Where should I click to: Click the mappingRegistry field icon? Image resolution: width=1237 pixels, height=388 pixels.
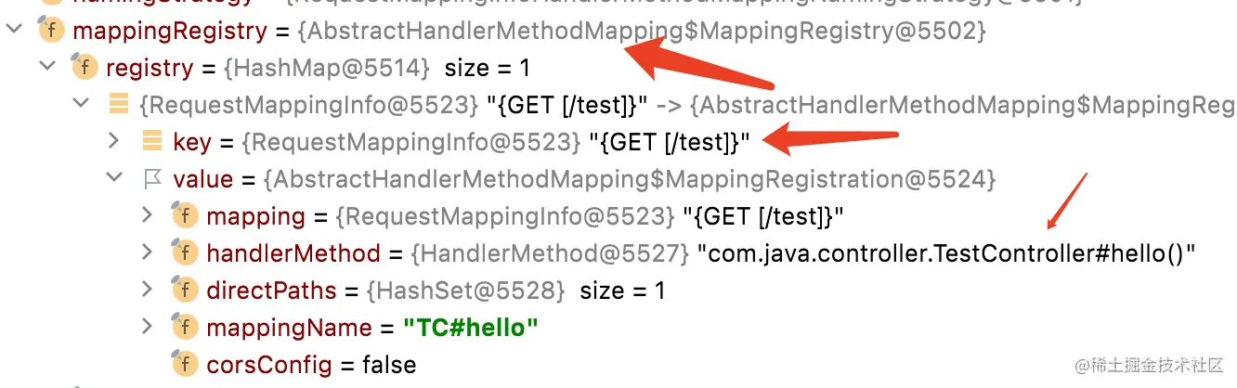(51, 31)
